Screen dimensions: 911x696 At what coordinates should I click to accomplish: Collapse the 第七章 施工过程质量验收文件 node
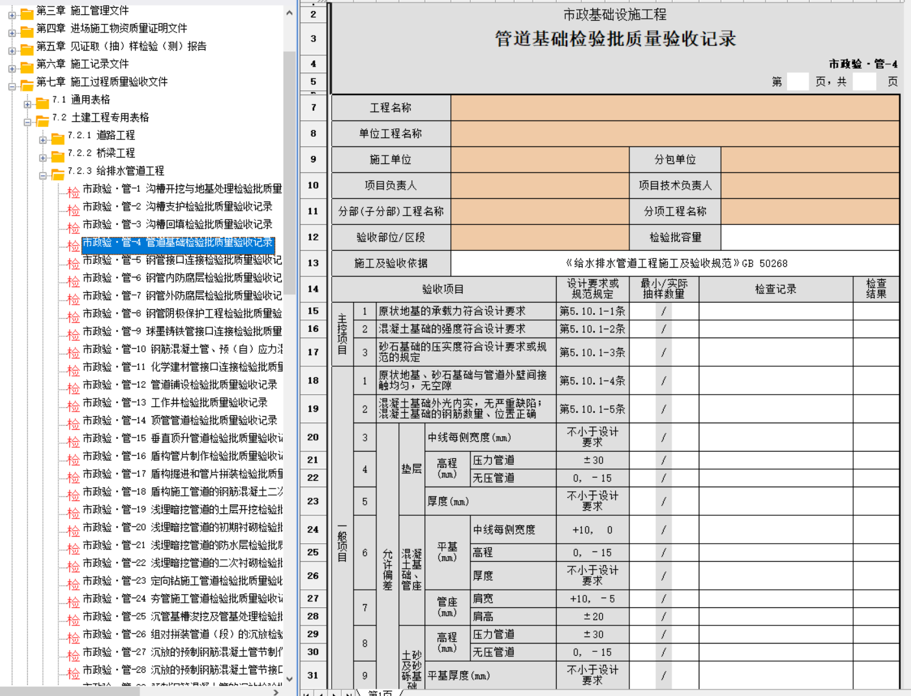[12, 86]
